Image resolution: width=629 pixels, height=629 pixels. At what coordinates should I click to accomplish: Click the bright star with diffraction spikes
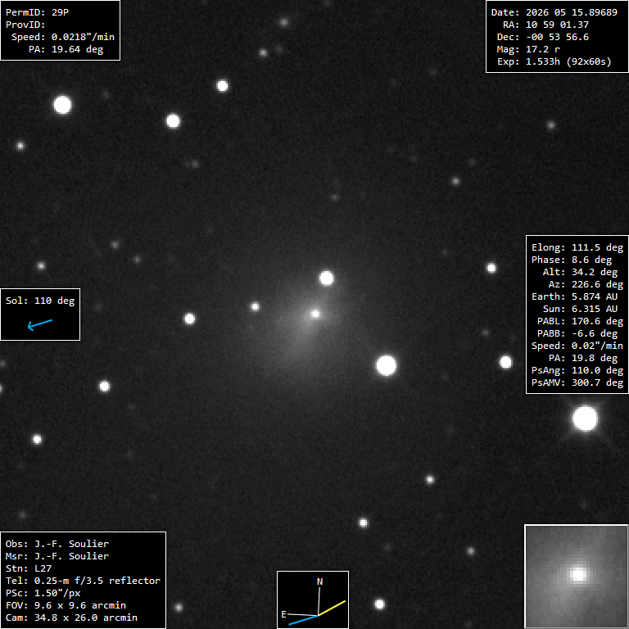(x=585, y=419)
